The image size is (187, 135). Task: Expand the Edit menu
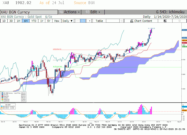[x=93, y=12]
